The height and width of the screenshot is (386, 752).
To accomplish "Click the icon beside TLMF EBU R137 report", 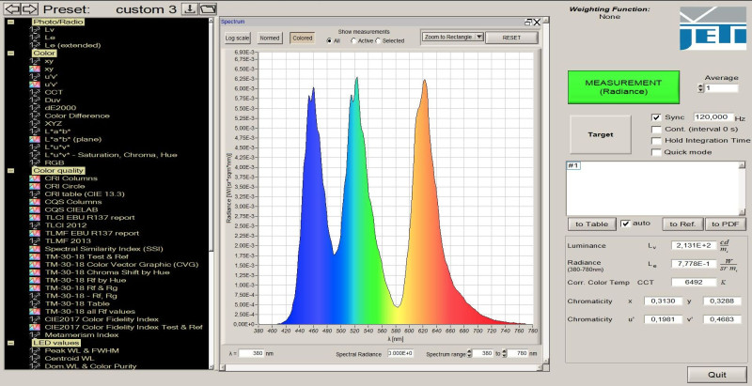I will (35, 233).
